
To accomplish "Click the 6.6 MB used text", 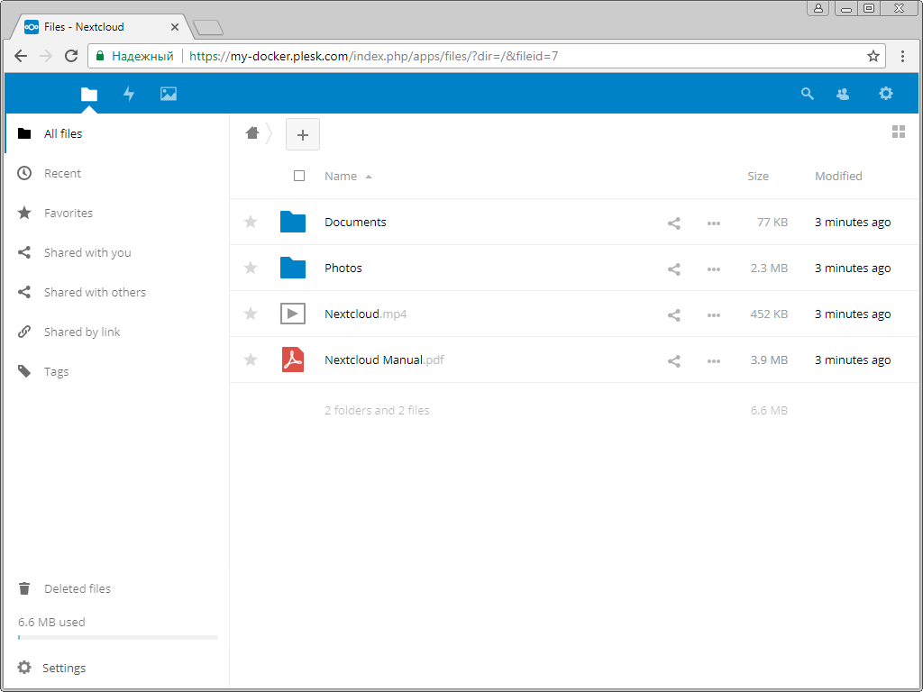I will (51, 622).
